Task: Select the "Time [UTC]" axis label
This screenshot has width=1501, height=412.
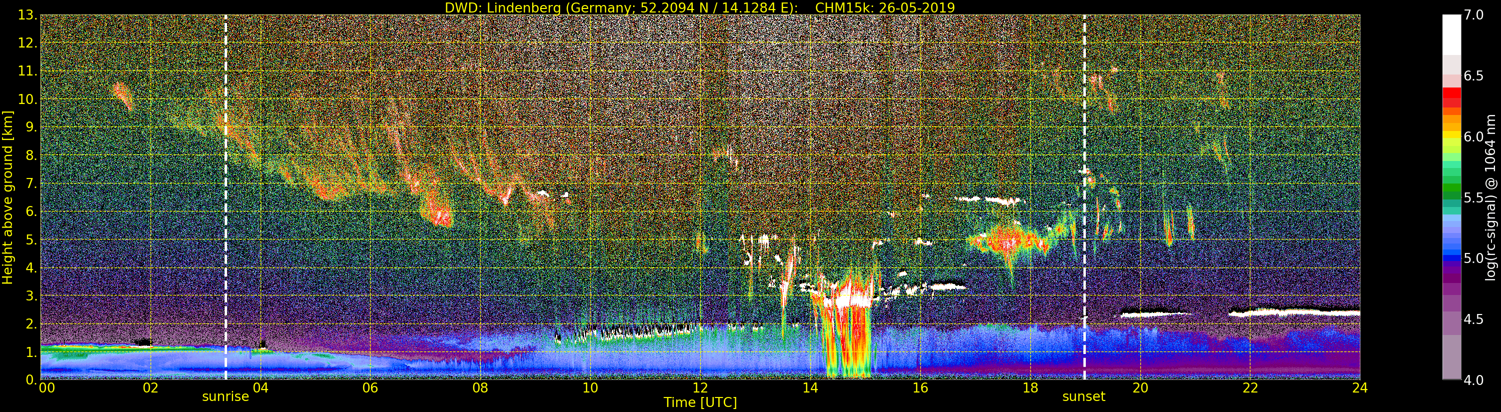Action: [x=700, y=402]
